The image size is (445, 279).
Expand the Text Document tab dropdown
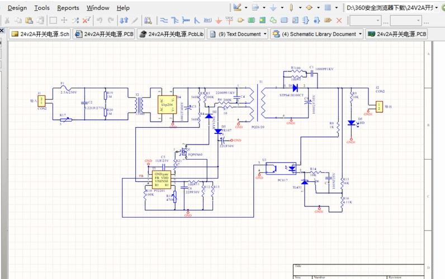(x=265, y=34)
